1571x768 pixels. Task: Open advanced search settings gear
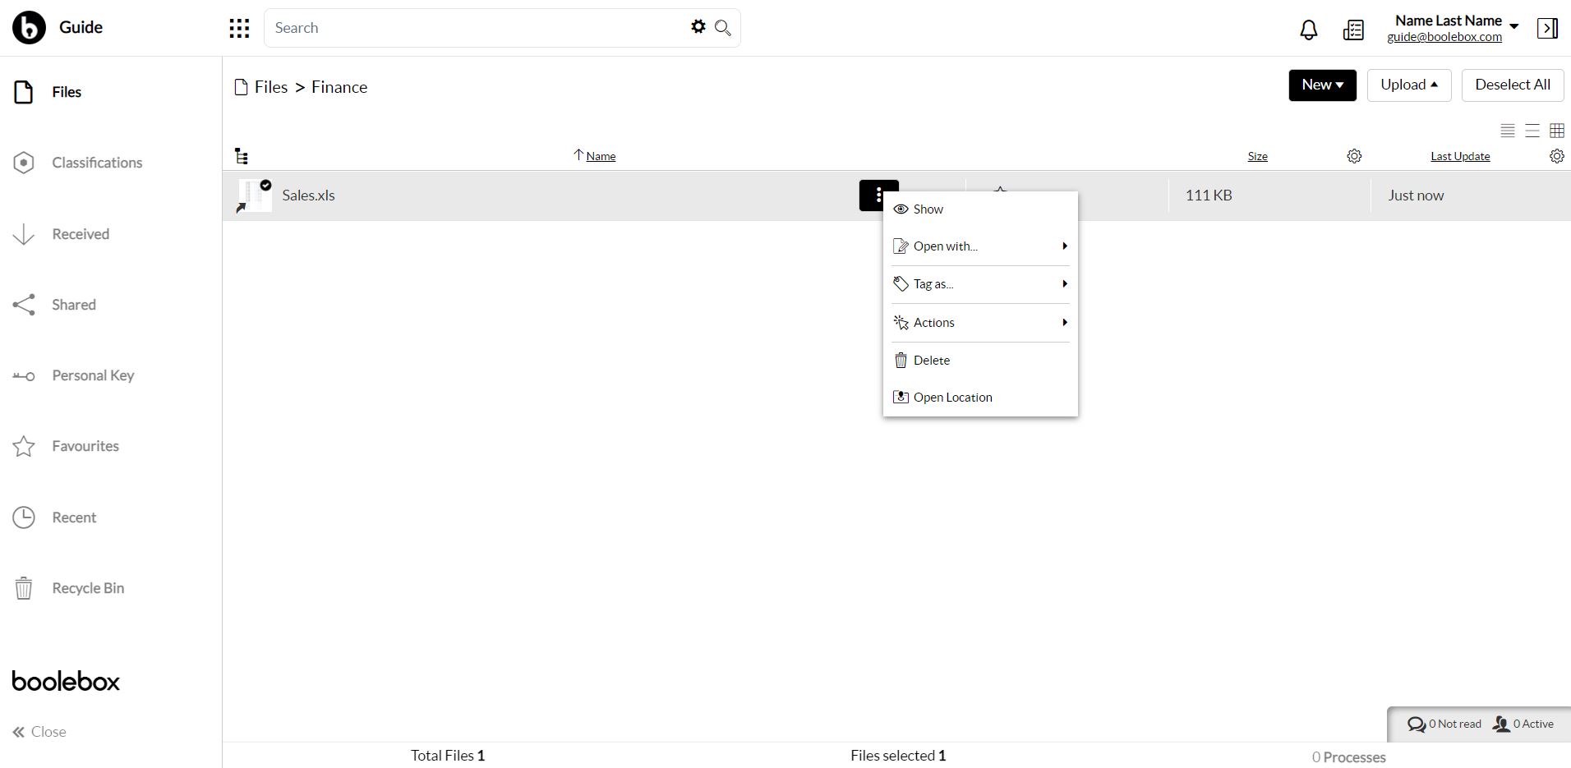[698, 27]
